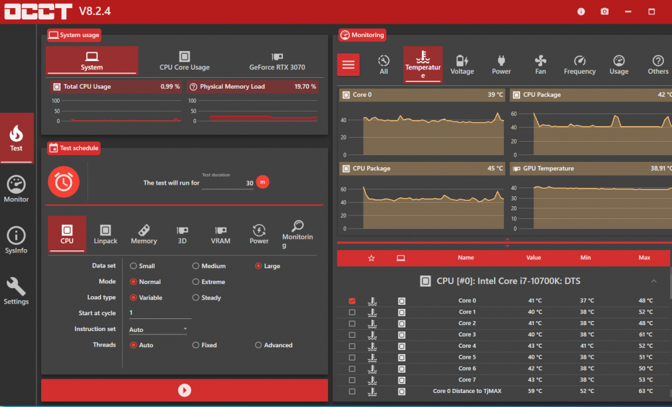Image resolution: width=672 pixels, height=407 pixels.
Task: Open the Test section in sidebar
Action: (x=16, y=138)
